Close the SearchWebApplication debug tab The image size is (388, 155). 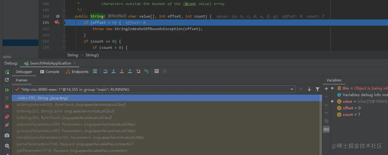click(x=75, y=63)
